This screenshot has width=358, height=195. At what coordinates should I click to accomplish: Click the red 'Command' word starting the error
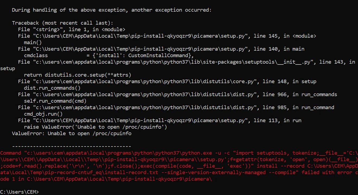click(10, 153)
